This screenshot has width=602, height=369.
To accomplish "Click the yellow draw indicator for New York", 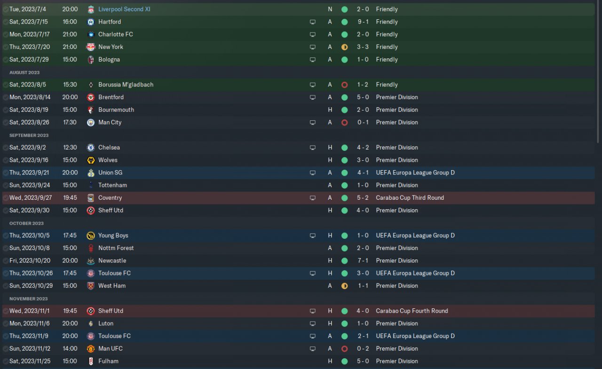I will tap(344, 47).
